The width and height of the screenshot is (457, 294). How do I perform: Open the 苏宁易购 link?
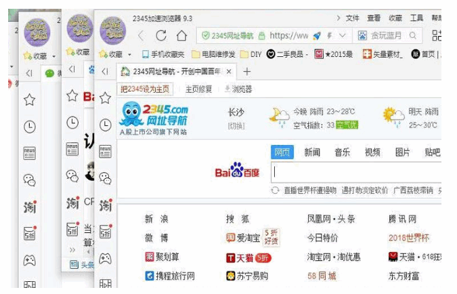[247, 276]
